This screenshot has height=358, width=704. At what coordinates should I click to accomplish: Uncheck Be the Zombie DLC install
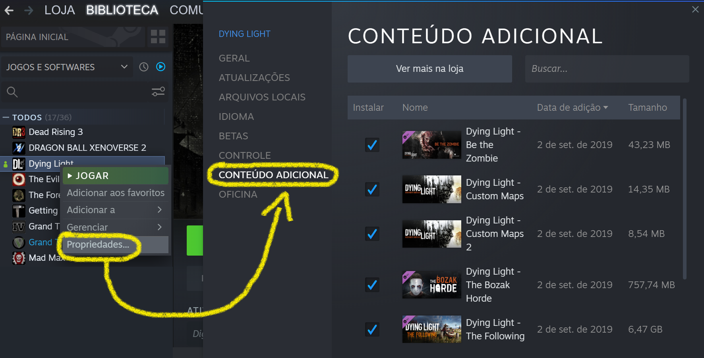click(372, 145)
